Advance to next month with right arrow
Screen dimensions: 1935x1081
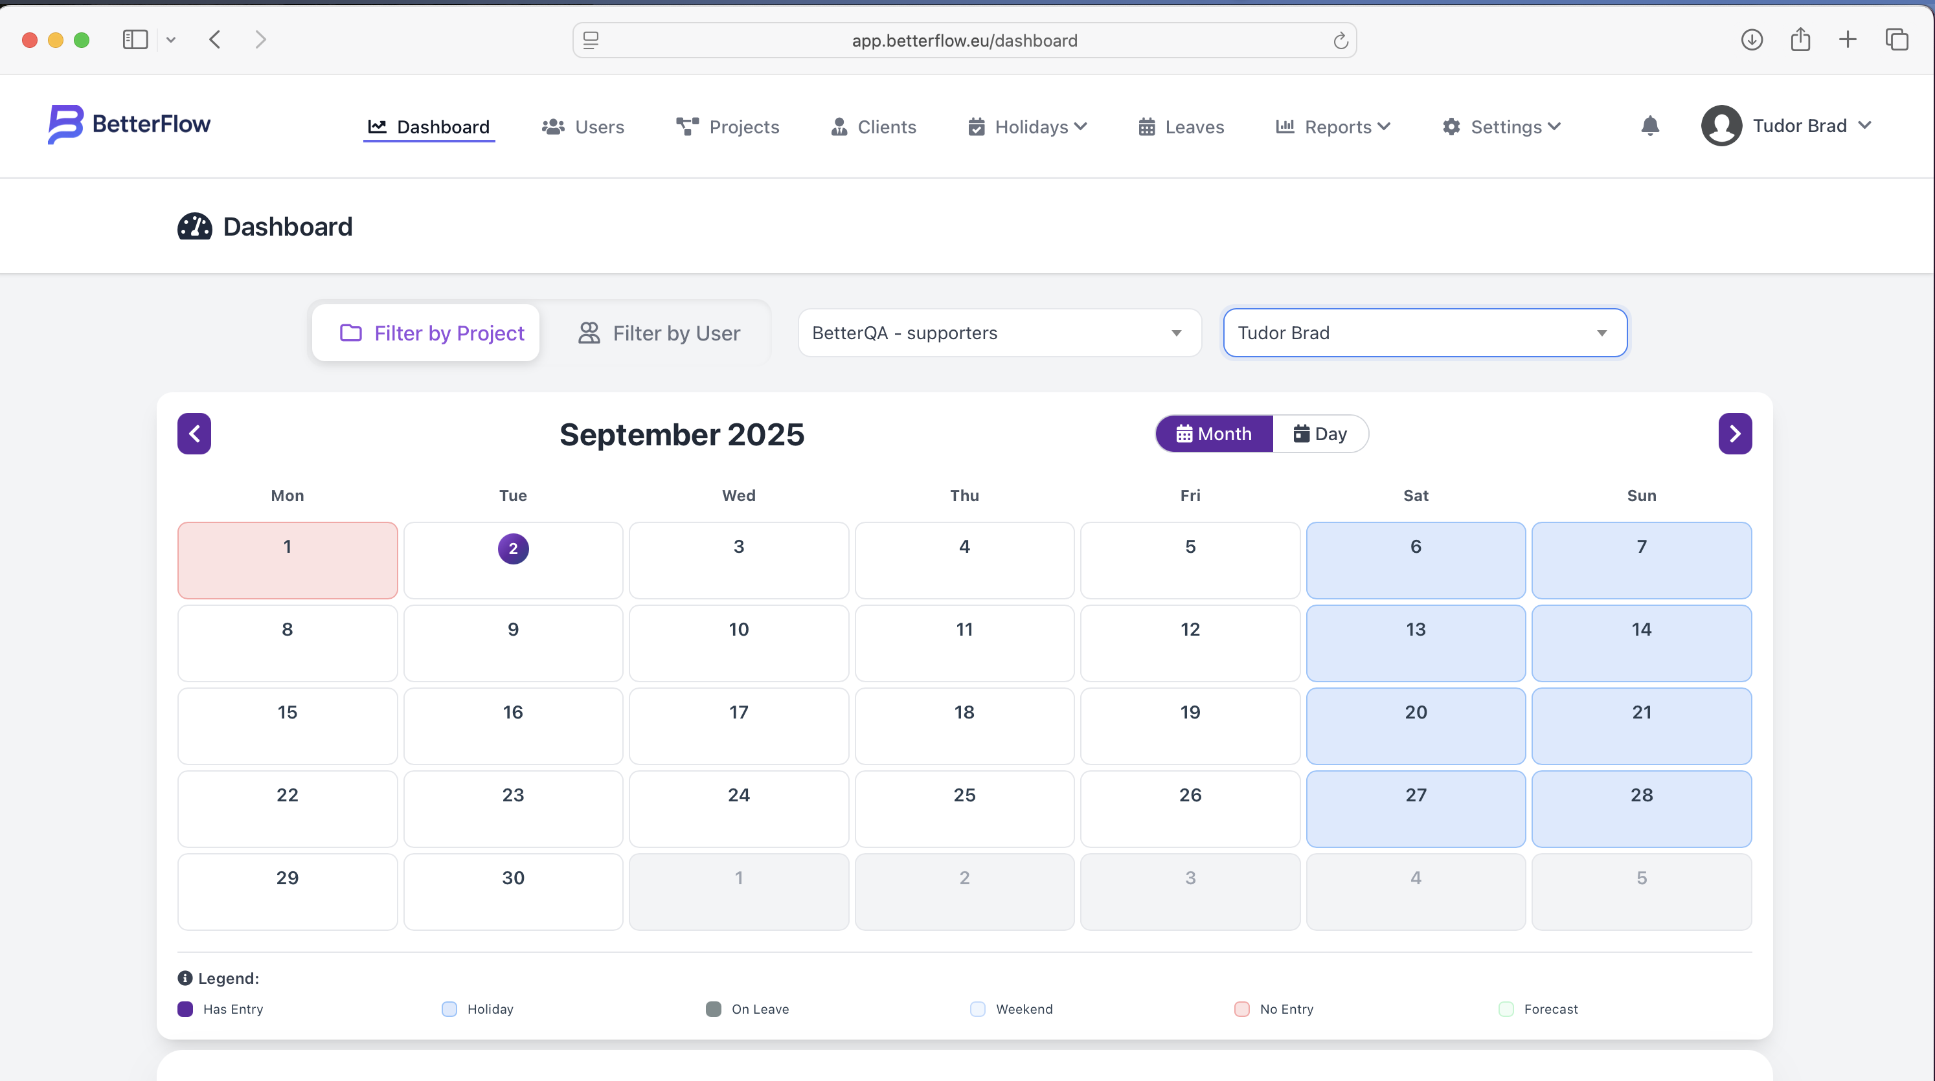[1734, 433]
